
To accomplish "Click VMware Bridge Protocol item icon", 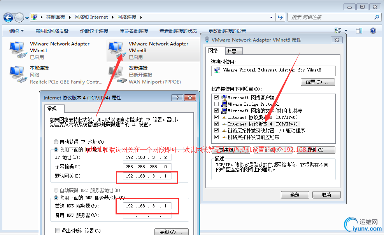I will [x=224, y=104].
